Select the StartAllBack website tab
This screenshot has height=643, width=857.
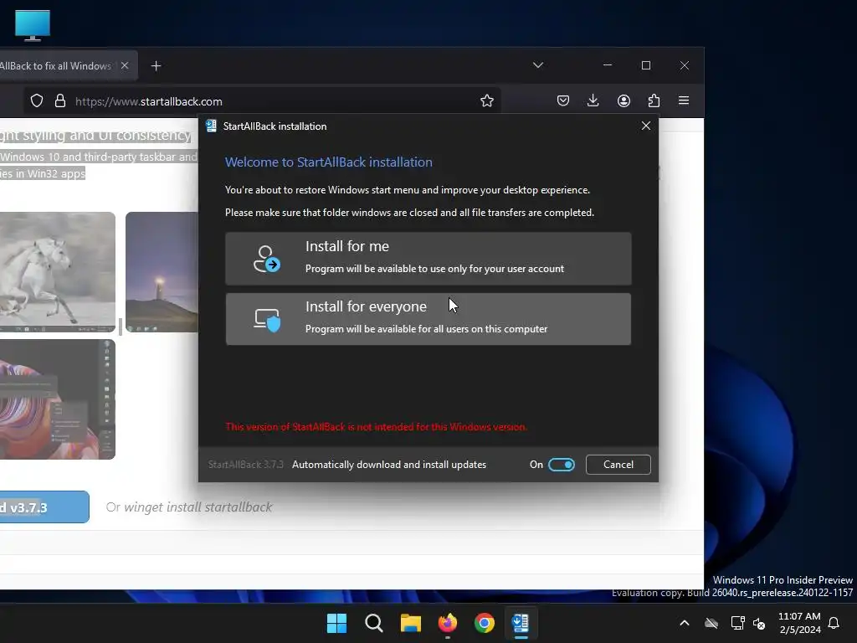click(x=60, y=65)
